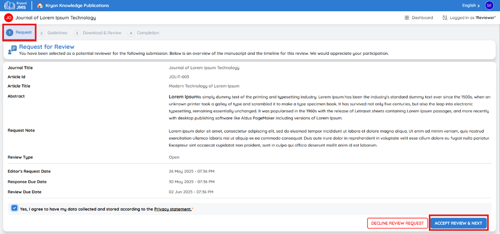
Task: Click Decline Review Request button
Action: pyautogui.click(x=397, y=223)
